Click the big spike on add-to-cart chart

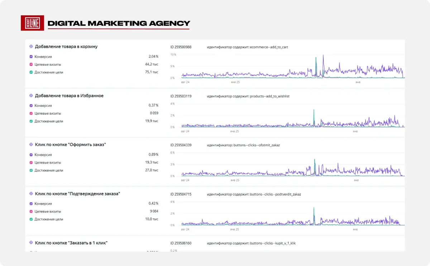(323, 56)
